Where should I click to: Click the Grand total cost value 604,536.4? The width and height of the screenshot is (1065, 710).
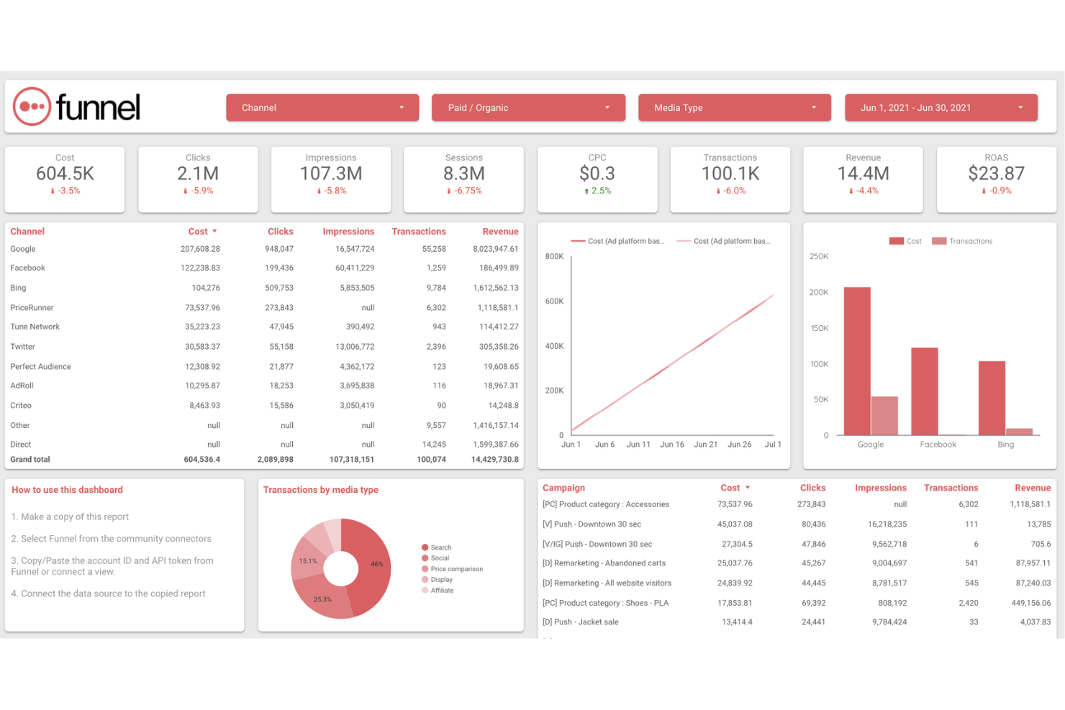(202, 460)
